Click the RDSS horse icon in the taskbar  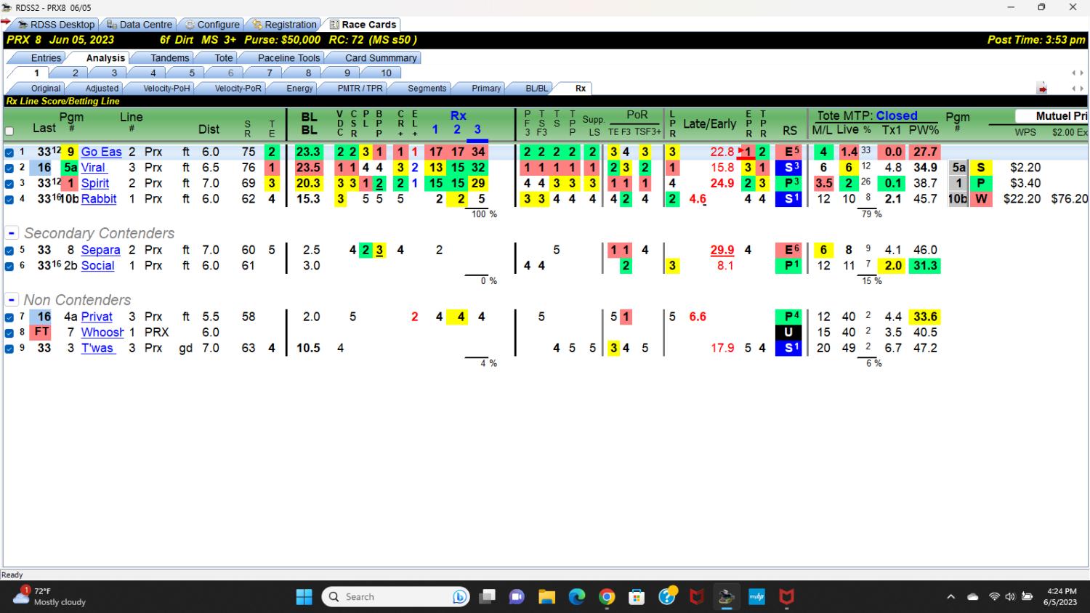(726, 597)
